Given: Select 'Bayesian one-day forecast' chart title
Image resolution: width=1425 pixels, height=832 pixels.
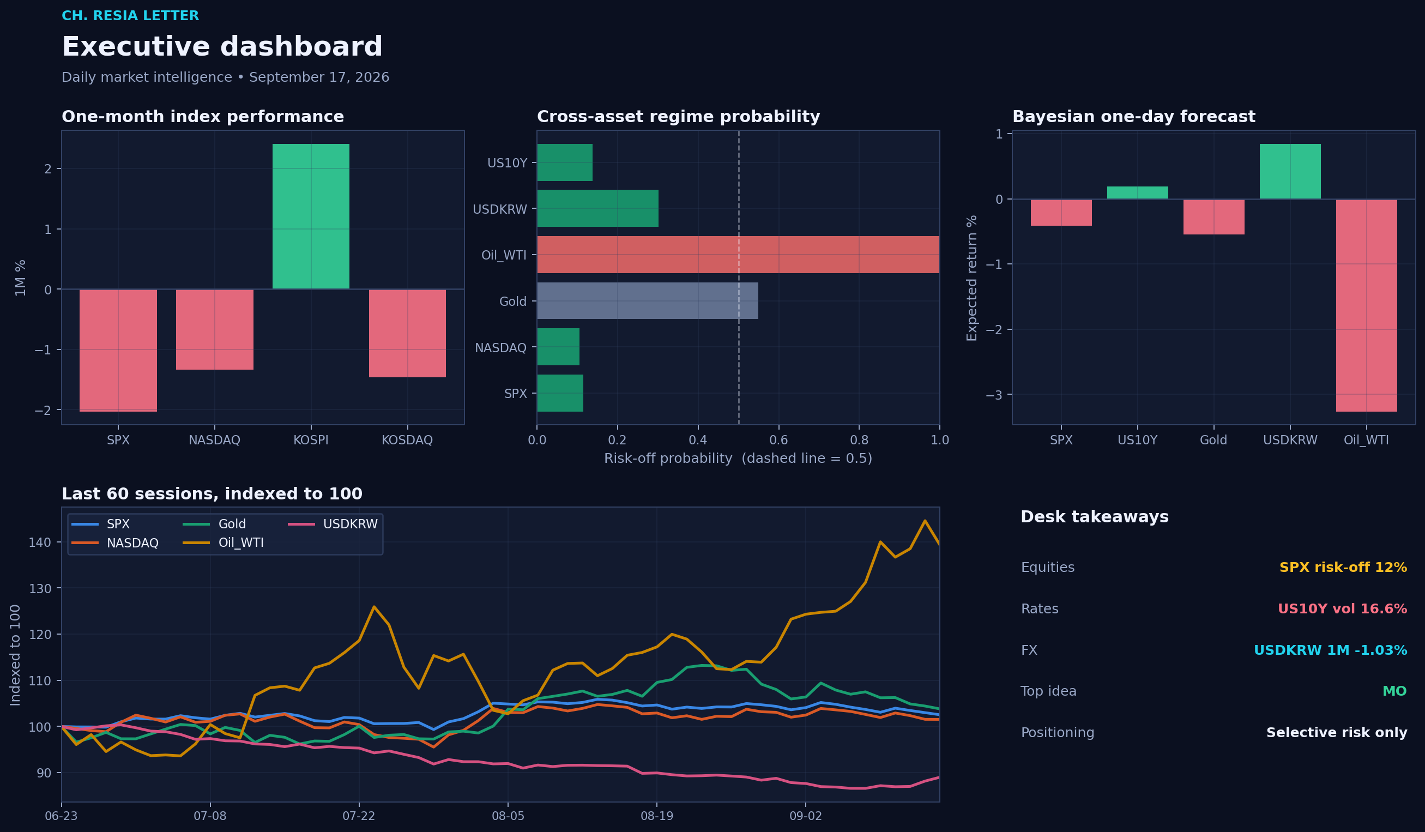Looking at the screenshot, I should tap(1133, 117).
